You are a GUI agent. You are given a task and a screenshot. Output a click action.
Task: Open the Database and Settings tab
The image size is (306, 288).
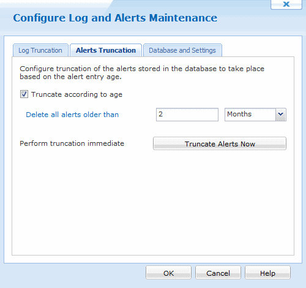182,50
